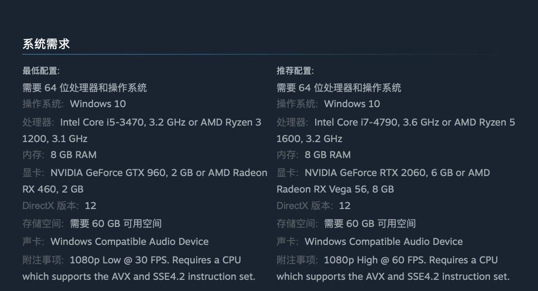Click 声卡 audio device text under 推荐配置
The height and width of the screenshot is (291, 538).
click(x=384, y=242)
